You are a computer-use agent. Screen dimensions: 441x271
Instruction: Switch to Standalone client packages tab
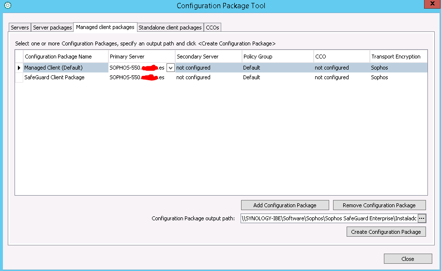[x=170, y=28]
